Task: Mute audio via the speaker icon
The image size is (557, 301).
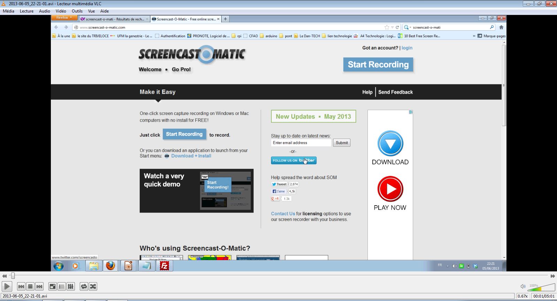Action: 523,286
